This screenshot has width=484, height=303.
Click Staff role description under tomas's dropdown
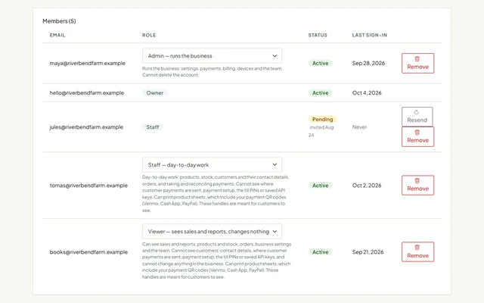coord(216,194)
